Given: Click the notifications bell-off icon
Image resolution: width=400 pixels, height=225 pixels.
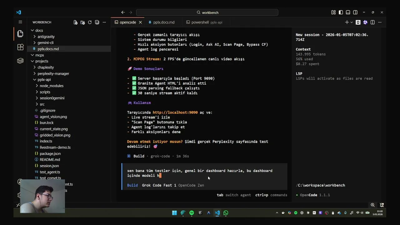Looking at the screenshot, I should 382,205.
